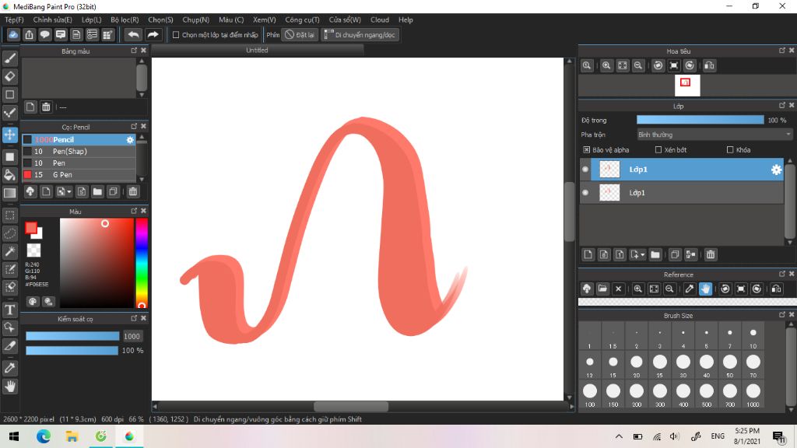The width and height of the screenshot is (797, 448).
Task: Select the Eraser tool
Action: 9,76
